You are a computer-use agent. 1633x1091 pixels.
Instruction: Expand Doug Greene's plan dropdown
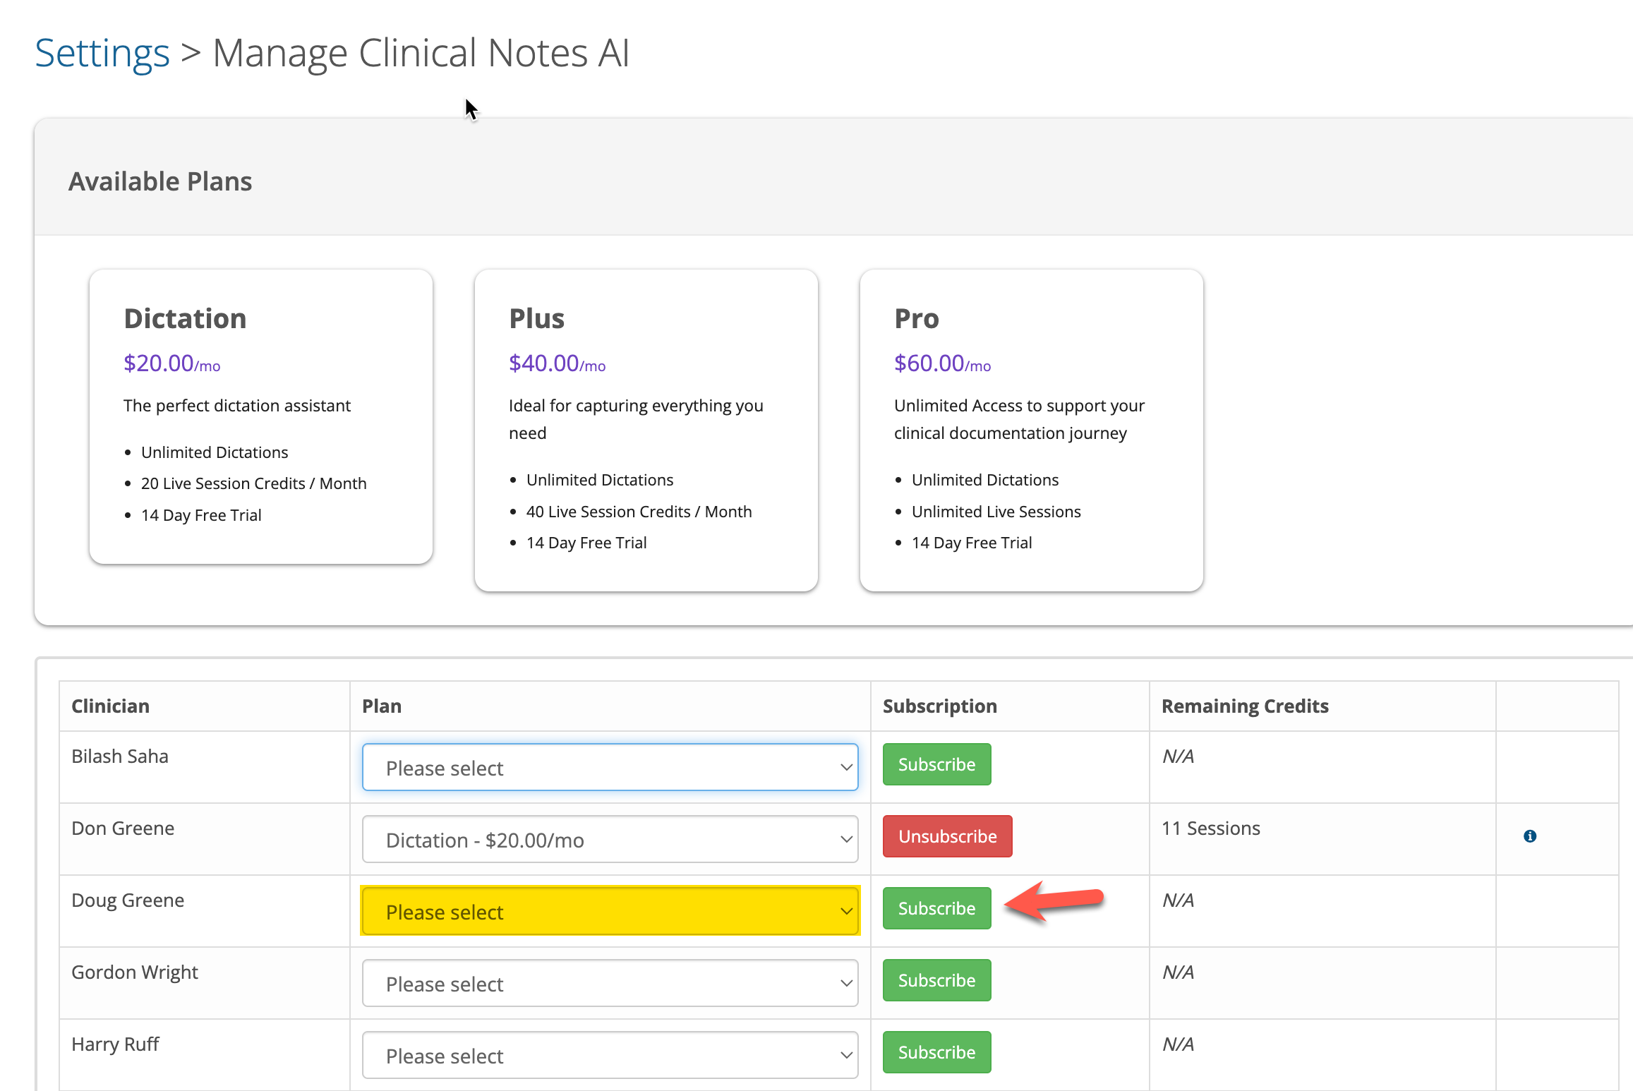(x=610, y=911)
